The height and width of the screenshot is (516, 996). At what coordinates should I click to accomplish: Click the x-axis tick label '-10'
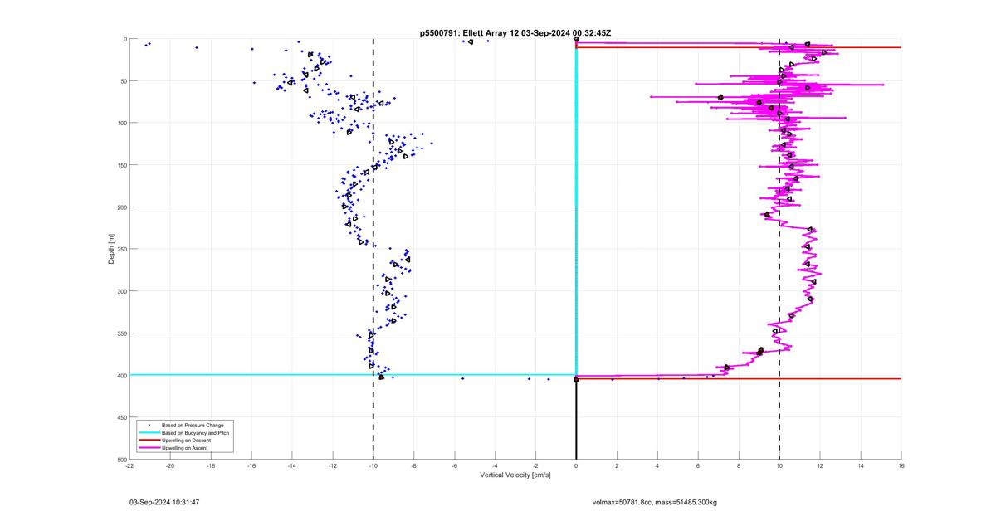tap(373, 466)
